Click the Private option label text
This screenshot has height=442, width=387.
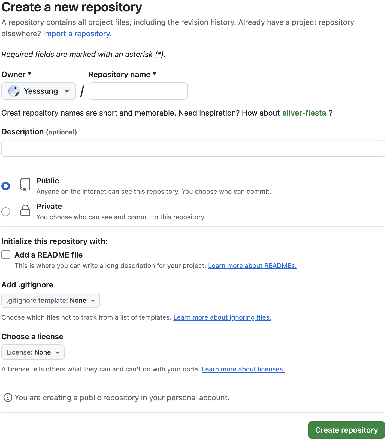49,207
